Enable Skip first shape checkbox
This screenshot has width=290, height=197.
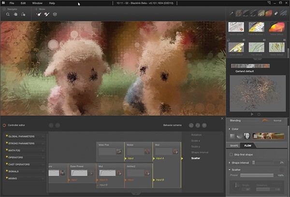point(231,155)
